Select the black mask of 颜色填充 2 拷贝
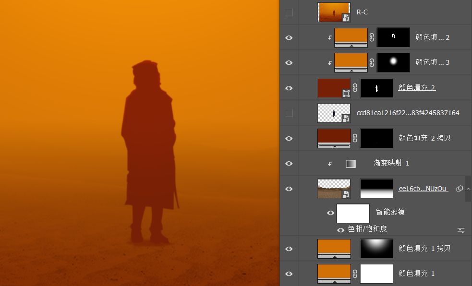The width and height of the screenshot is (472, 286). click(x=376, y=138)
